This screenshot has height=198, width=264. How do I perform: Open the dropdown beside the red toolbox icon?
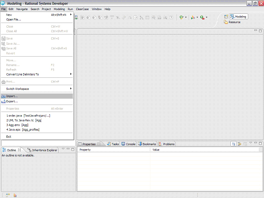click(207, 17)
